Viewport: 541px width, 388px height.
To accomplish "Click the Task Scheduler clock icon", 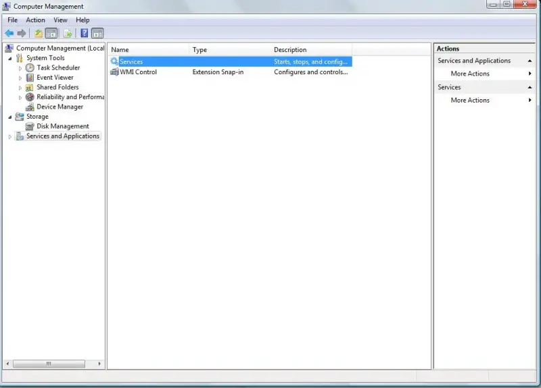I will click(30, 68).
